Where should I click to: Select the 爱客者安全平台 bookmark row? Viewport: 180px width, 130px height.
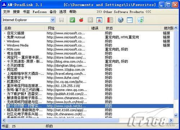[87, 78]
